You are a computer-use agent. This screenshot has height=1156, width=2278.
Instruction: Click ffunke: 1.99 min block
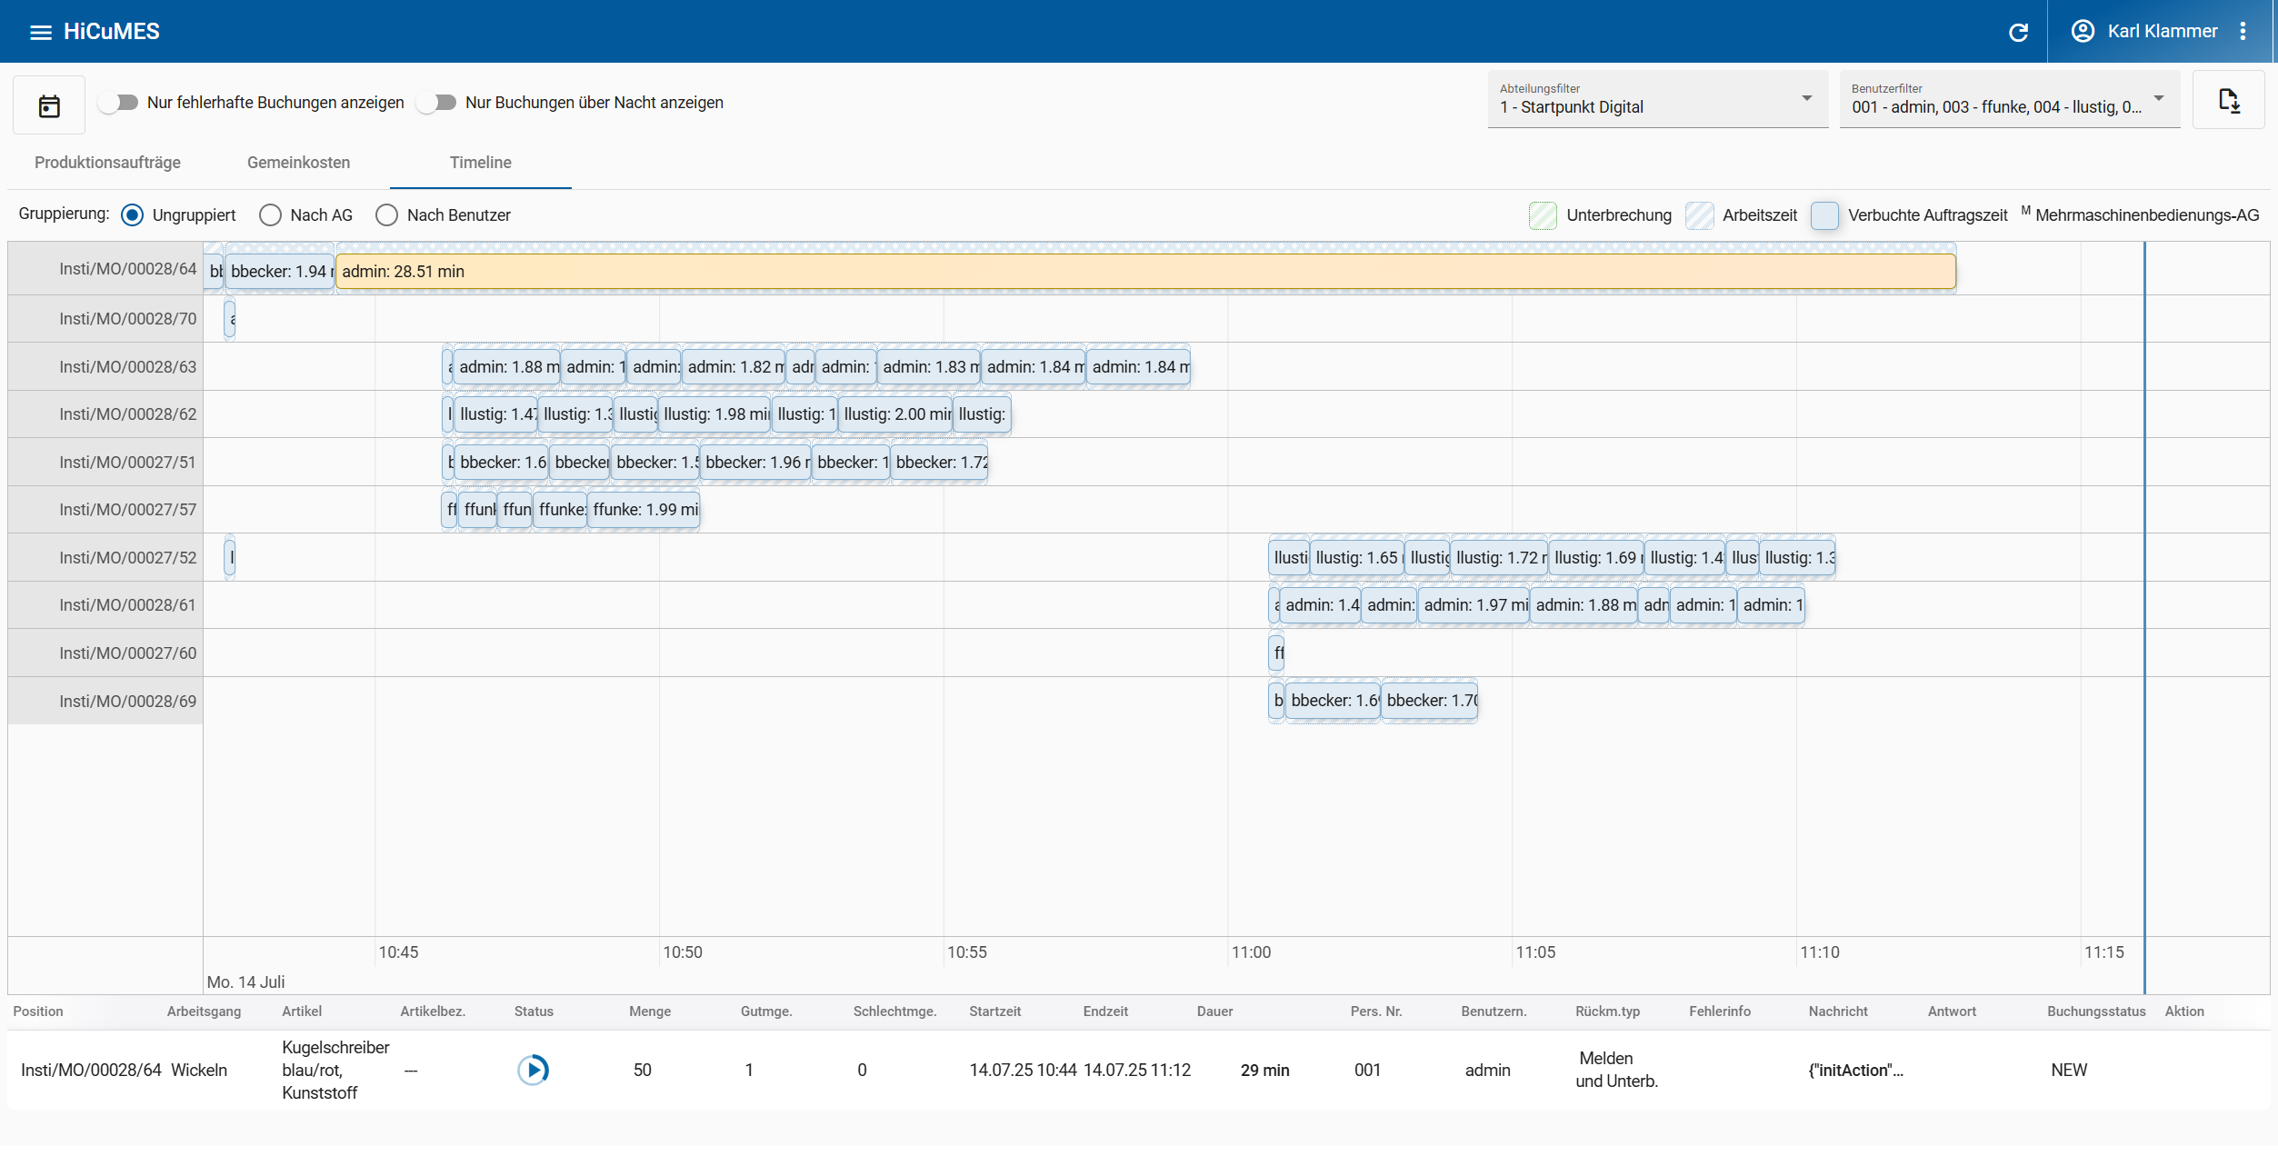click(644, 510)
